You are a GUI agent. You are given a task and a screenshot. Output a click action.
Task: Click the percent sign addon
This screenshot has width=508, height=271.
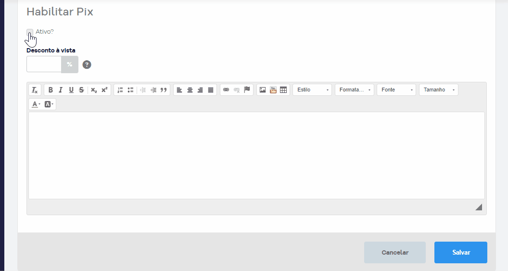coord(70,64)
